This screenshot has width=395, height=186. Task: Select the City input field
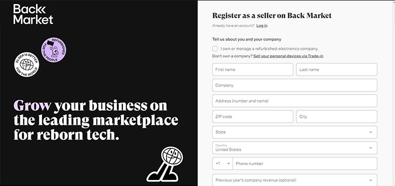coord(337,116)
